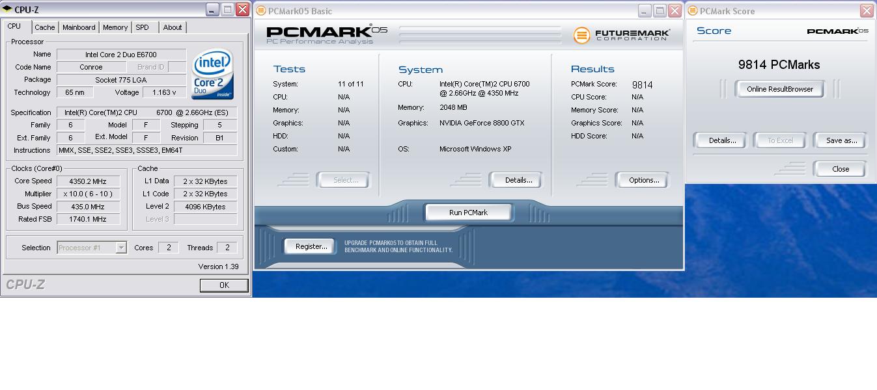The height and width of the screenshot is (390, 877).
Task: Select the SPD tab in CPU-Z
Action: [143, 27]
